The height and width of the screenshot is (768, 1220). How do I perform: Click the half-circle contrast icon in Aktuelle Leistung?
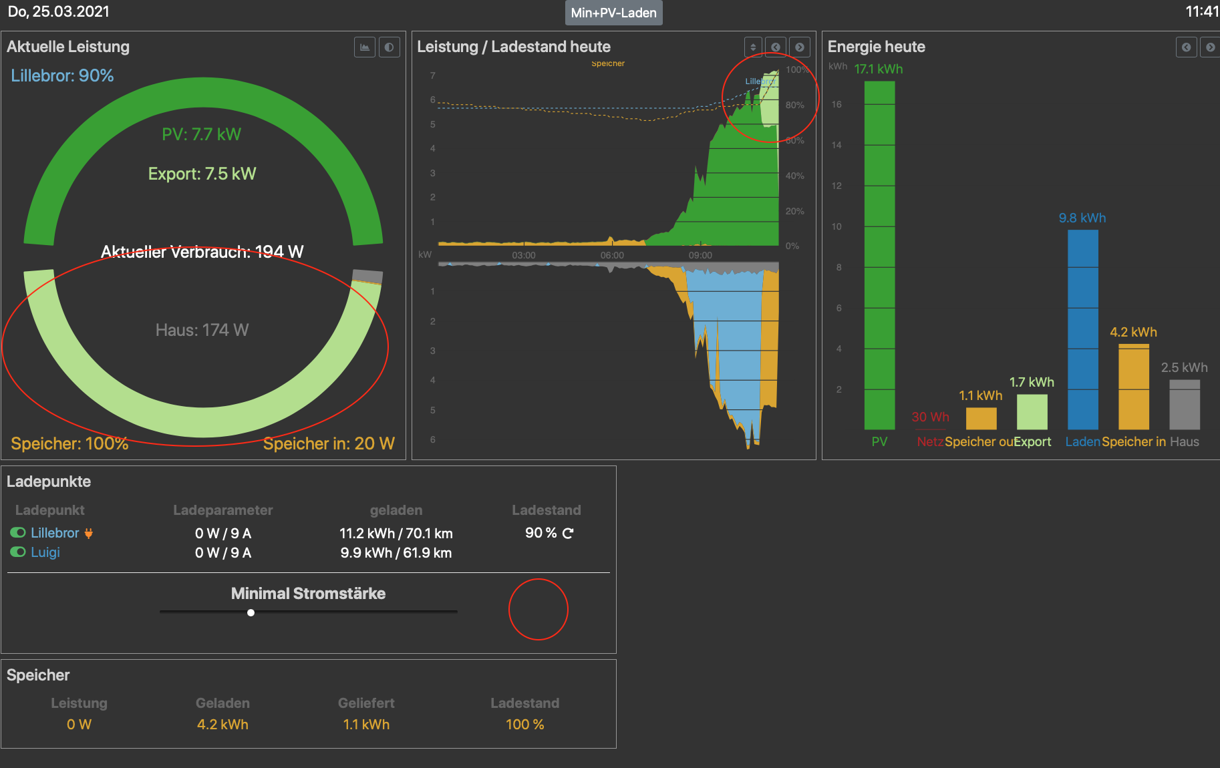(389, 47)
